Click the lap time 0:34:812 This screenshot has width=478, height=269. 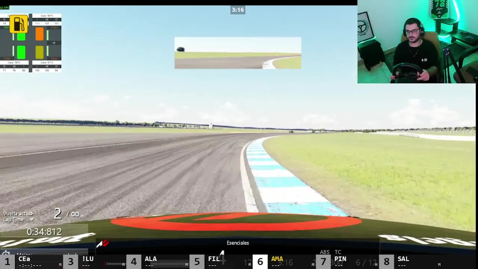[x=44, y=232]
